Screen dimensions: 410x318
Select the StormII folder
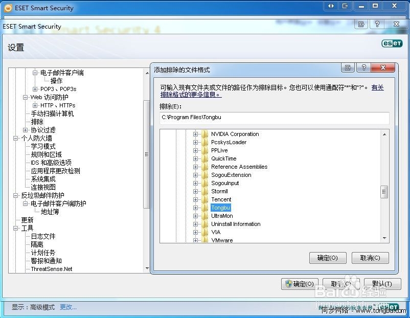point(219,191)
